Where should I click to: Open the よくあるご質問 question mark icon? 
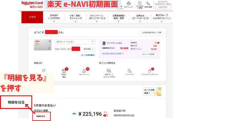[140, 3]
